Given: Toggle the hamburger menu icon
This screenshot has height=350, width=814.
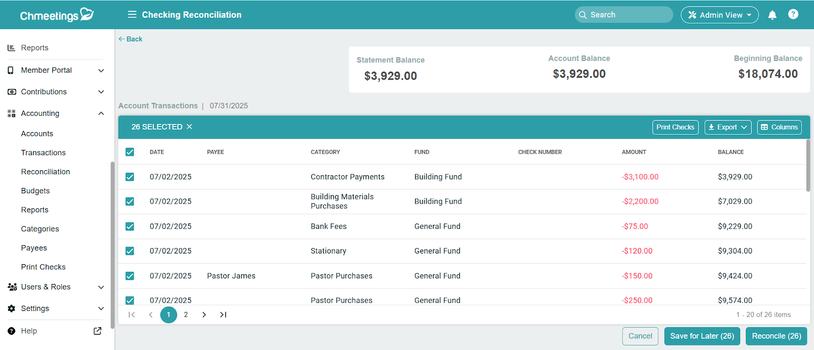Looking at the screenshot, I should pos(132,15).
